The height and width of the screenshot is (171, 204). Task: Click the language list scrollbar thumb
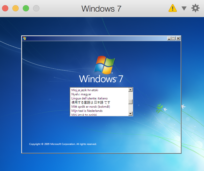(x=130, y=102)
